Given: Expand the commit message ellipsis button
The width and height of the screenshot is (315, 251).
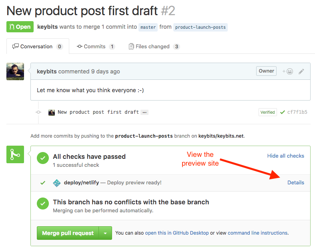Looking at the screenshot, I should point(145,113).
